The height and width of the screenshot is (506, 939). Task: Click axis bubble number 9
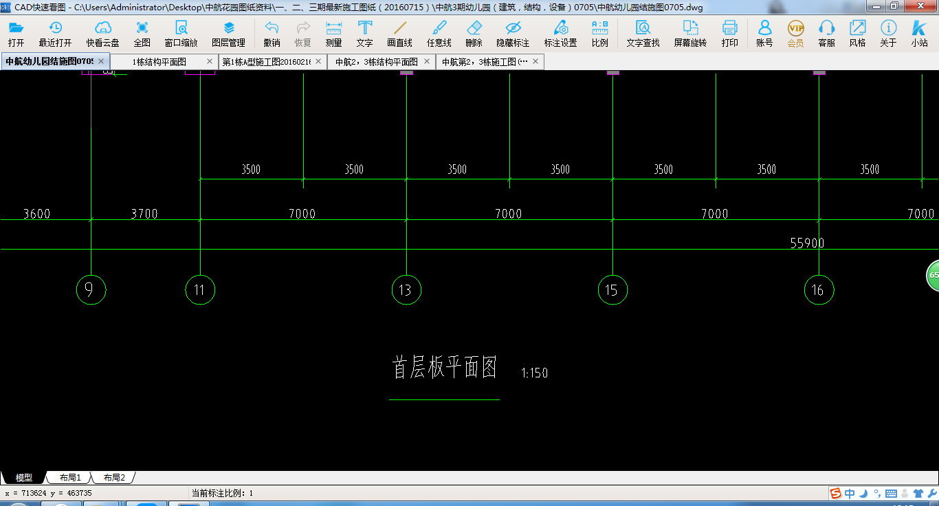(x=91, y=290)
